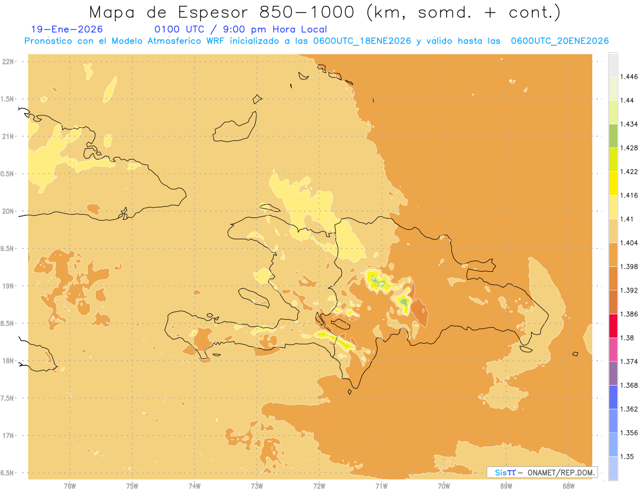The width and height of the screenshot is (638, 493).
Task: Click the colorbar value "1.44"
Action: pyautogui.click(x=627, y=101)
